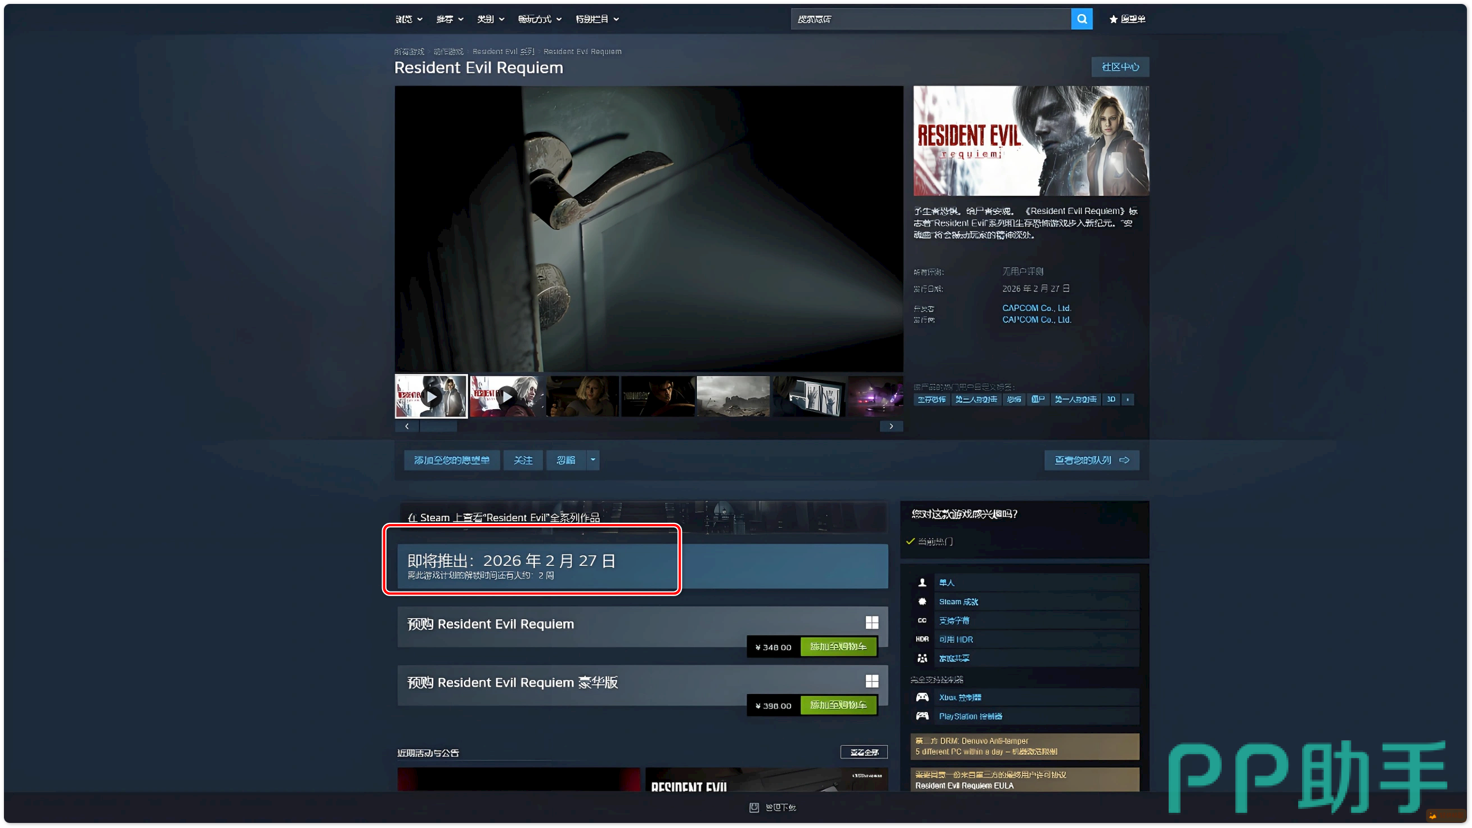The image size is (1472, 828).
Task: Select the blonde woman screenshot thumbnail
Action: [582, 396]
